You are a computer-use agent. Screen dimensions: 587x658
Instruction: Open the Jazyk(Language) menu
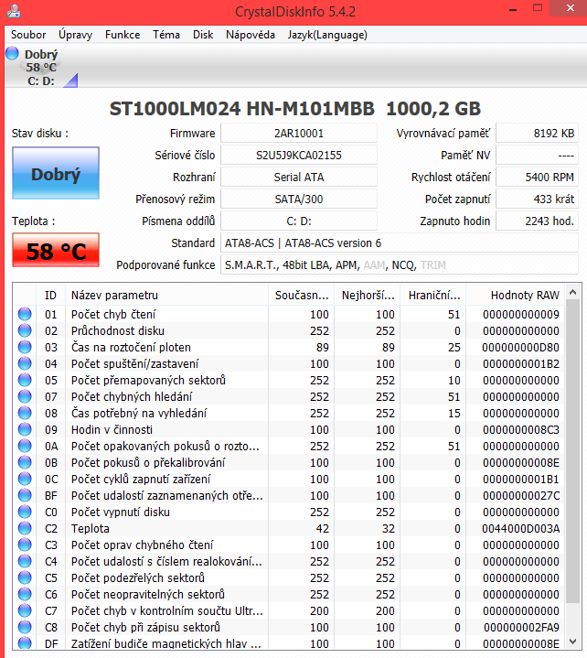point(327,35)
